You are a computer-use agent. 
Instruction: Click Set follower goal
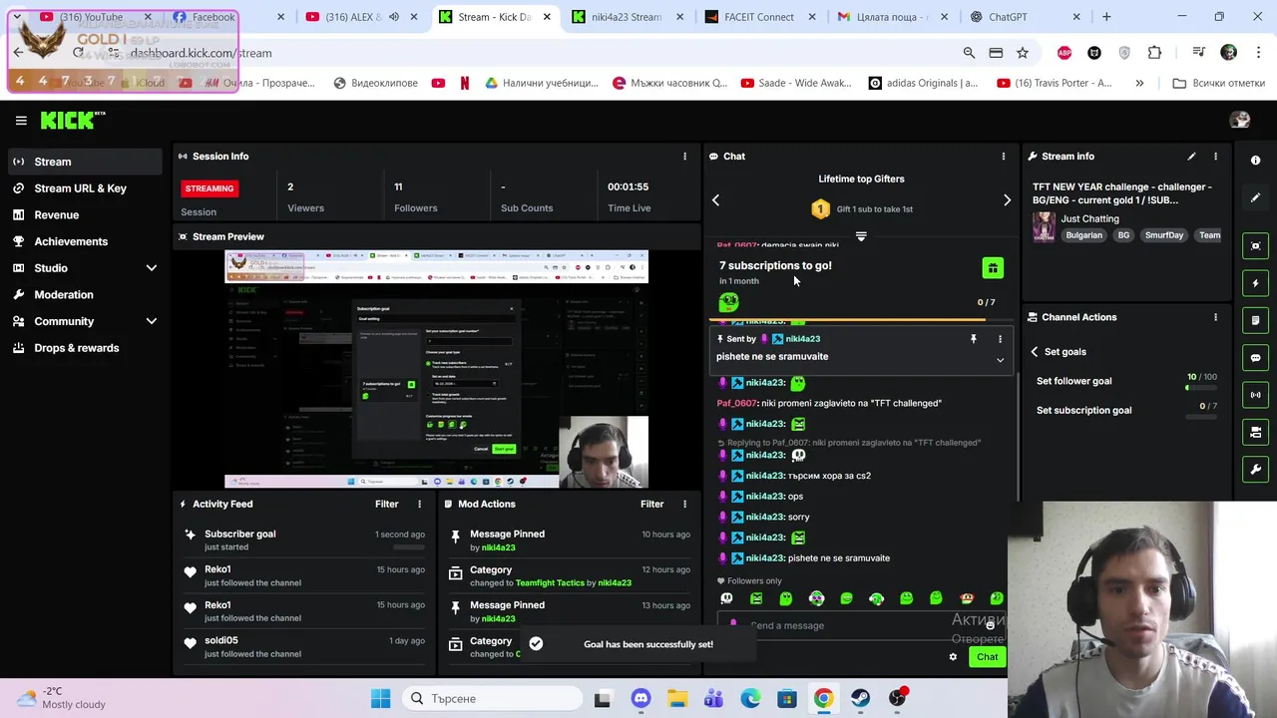click(1073, 381)
